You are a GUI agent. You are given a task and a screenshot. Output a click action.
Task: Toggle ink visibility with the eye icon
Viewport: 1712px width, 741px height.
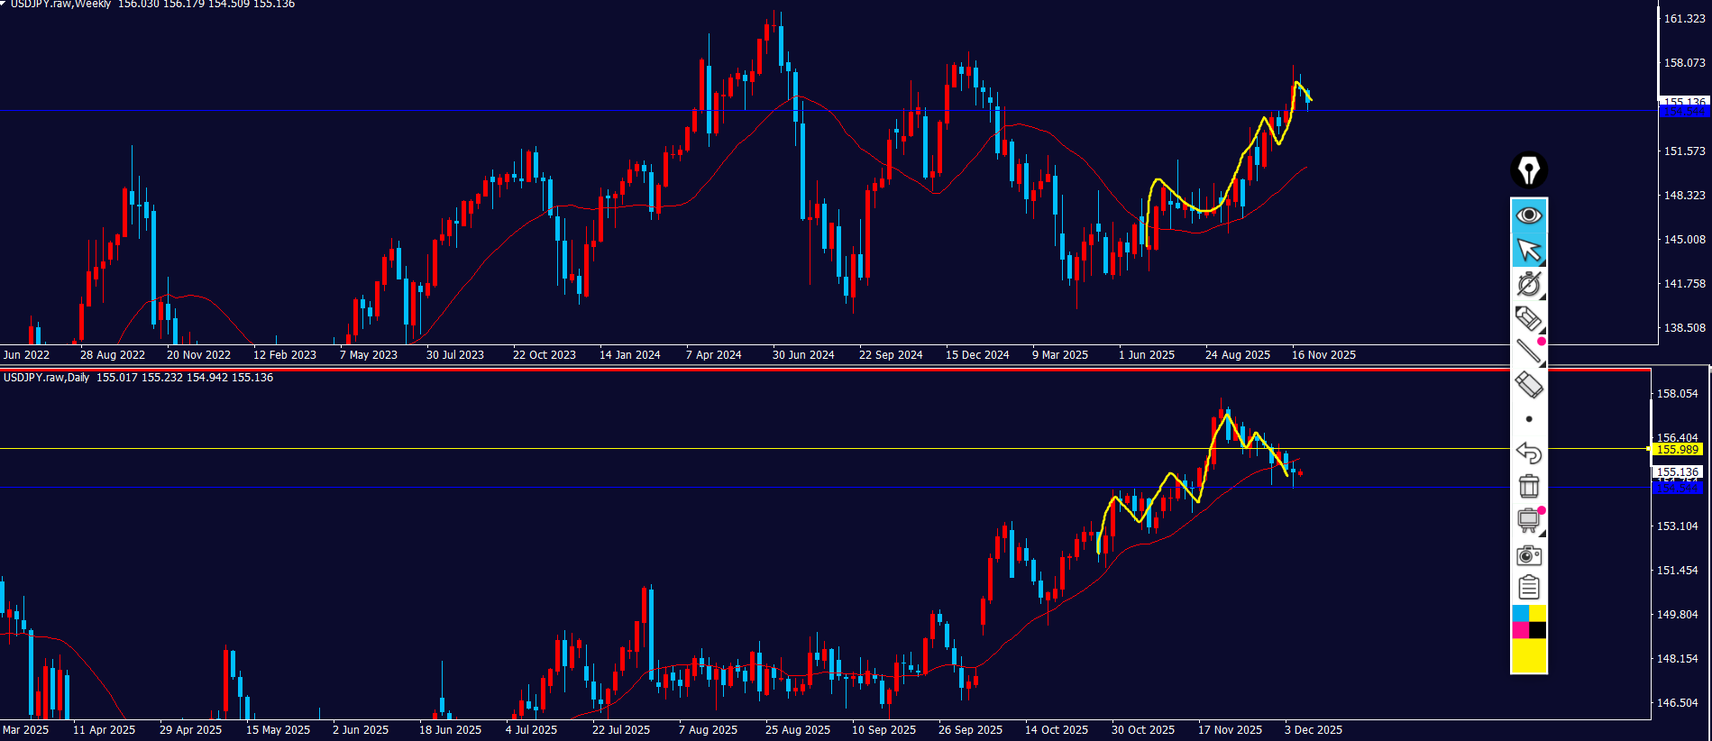[x=1529, y=215]
